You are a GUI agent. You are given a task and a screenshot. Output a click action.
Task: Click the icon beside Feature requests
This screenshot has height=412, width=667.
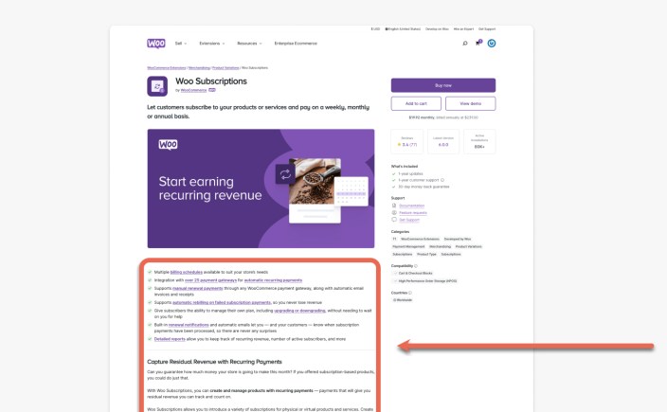click(394, 212)
